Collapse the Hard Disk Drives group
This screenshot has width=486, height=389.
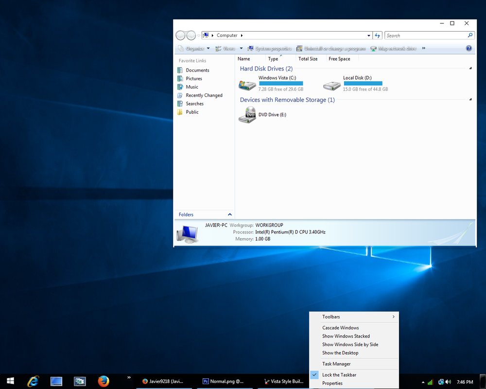(x=470, y=69)
